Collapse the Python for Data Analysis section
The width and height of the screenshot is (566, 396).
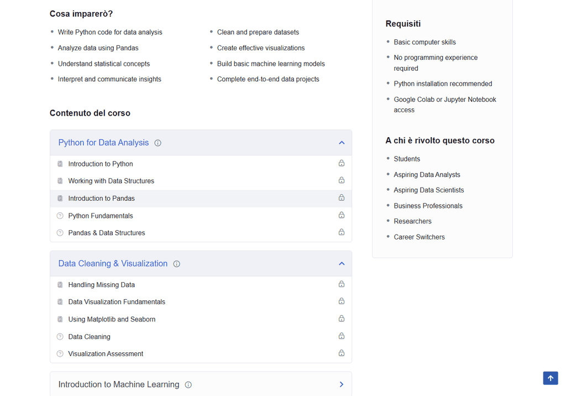coord(342,143)
